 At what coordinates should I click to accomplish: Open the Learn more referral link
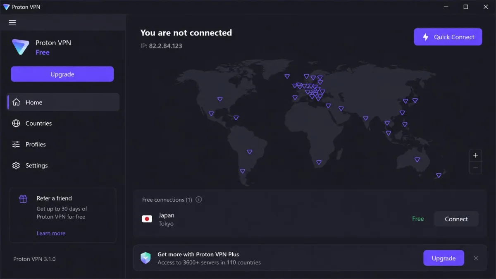[x=51, y=233]
